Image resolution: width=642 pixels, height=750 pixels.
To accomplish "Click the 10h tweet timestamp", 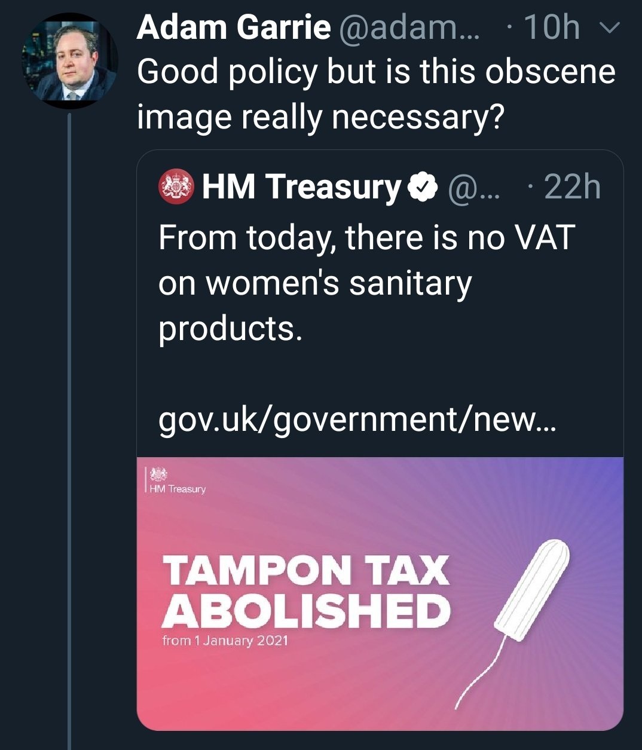I will point(551,27).
